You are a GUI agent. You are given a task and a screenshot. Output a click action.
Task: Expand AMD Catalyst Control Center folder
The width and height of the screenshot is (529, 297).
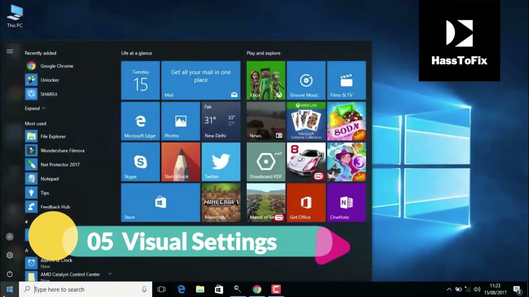110,274
